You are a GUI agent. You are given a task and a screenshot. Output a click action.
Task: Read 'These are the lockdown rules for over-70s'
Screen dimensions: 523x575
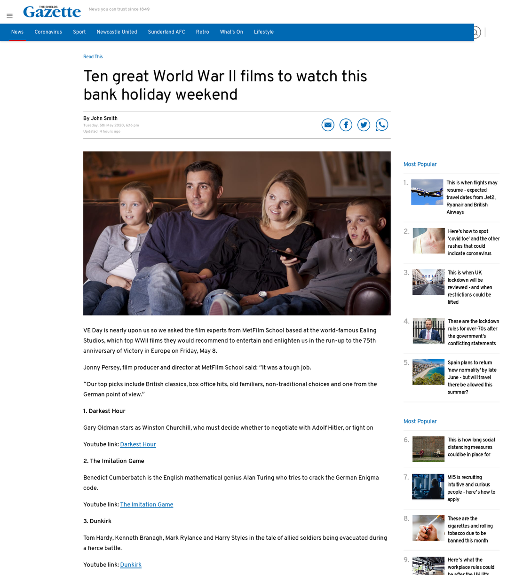473,332
